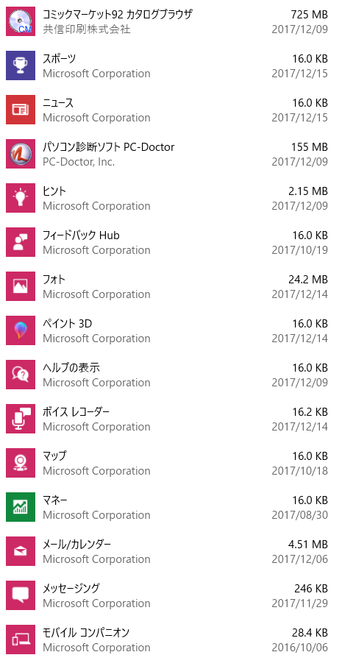Click the フォト picture icon
The width and height of the screenshot is (339, 666).
21,286
